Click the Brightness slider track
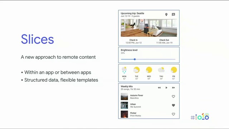 [148, 59]
